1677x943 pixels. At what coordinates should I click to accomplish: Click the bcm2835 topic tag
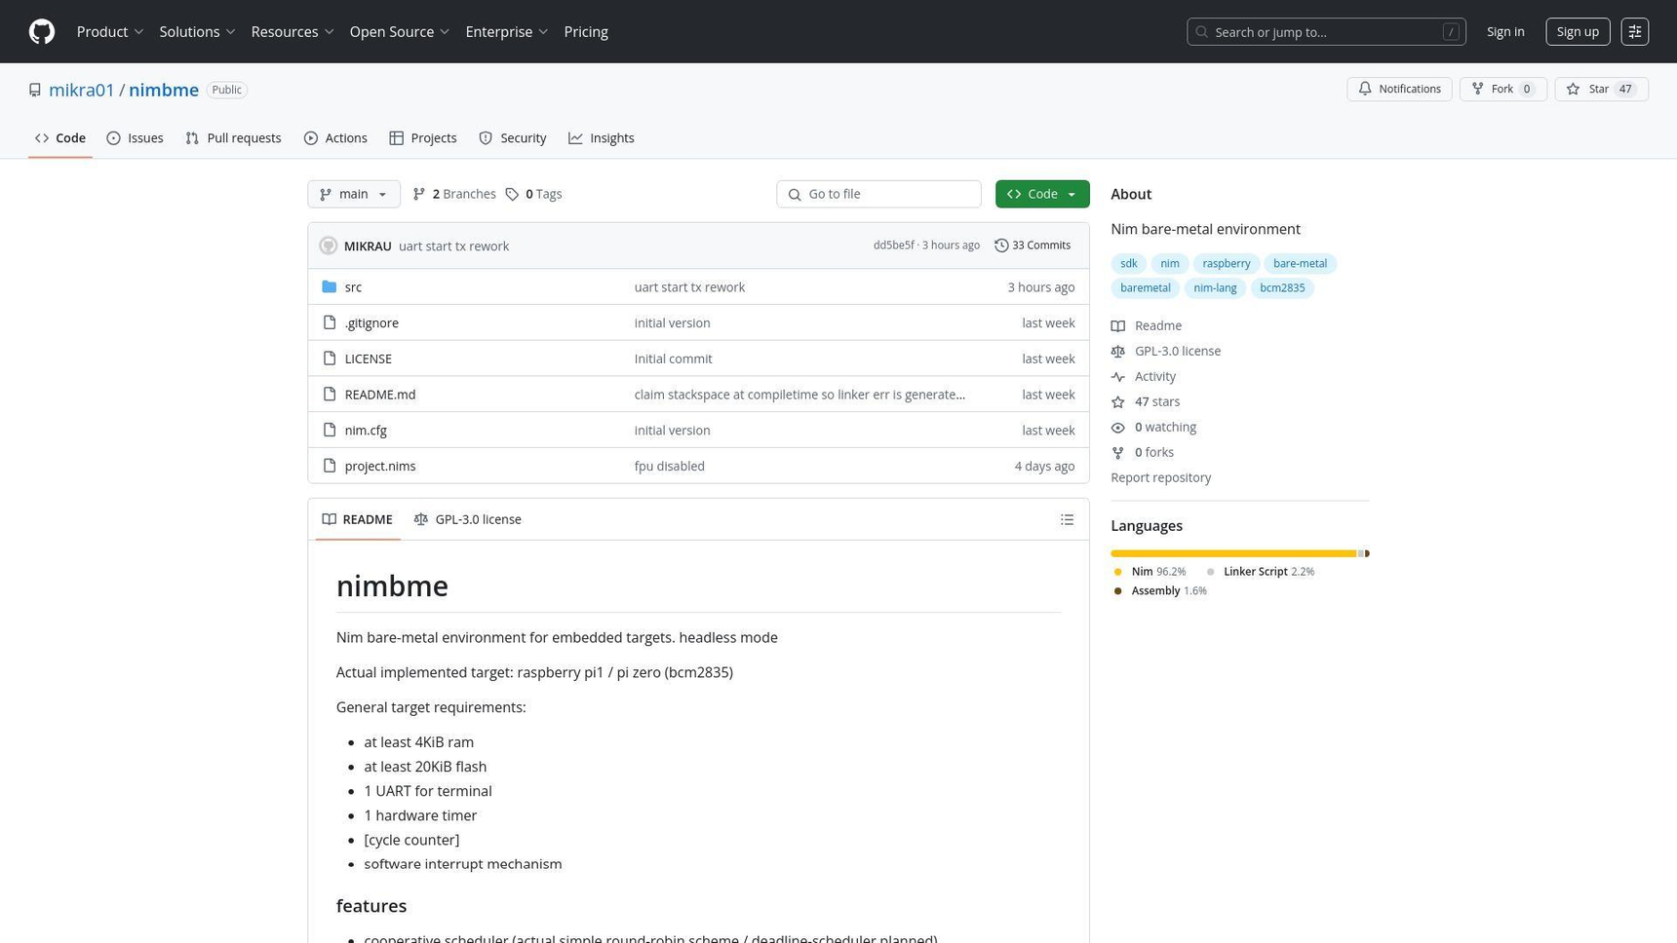(1281, 288)
